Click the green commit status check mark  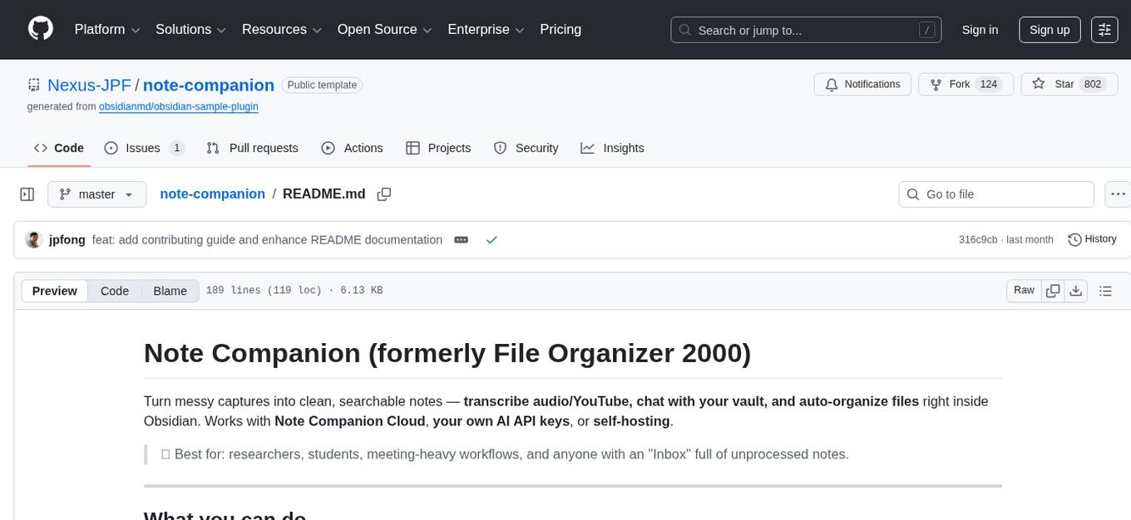click(x=491, y=239)
